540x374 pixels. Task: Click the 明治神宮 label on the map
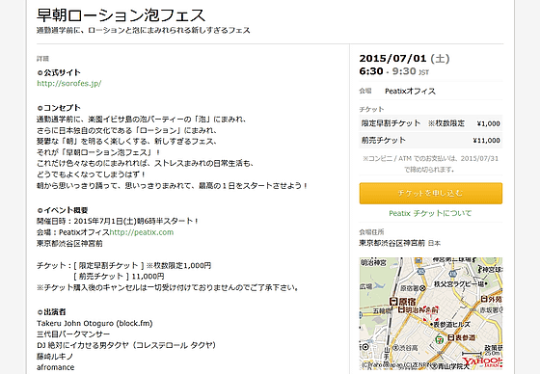click(x=374, y=263)
